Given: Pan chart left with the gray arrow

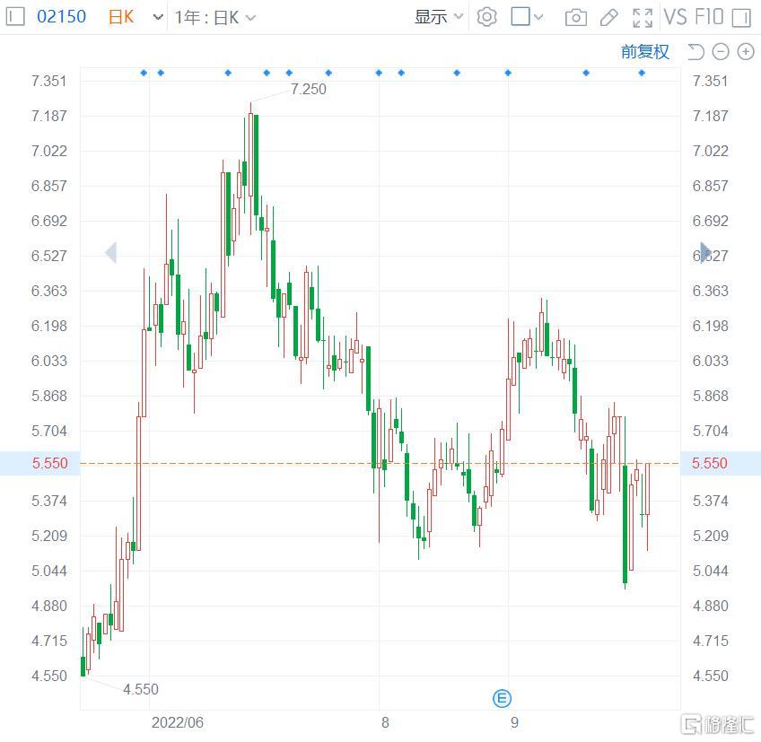Looking at the screenshot, I should (x=111, y=252).
